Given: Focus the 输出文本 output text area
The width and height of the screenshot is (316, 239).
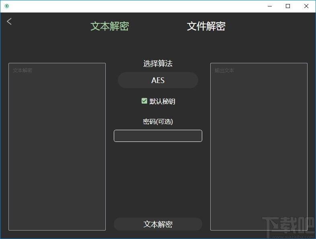Looking at the screenshot, I should (x=259, y=147).
